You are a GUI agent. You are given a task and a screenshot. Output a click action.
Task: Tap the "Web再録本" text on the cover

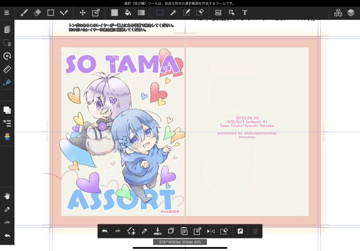tap(170, 211)
